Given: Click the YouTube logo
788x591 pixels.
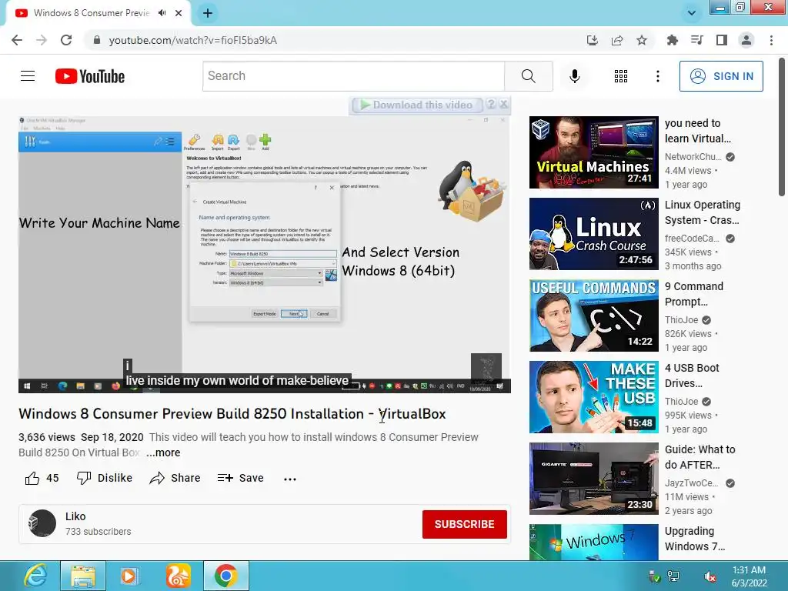Looking at the screenshot, I should [90, 76].
